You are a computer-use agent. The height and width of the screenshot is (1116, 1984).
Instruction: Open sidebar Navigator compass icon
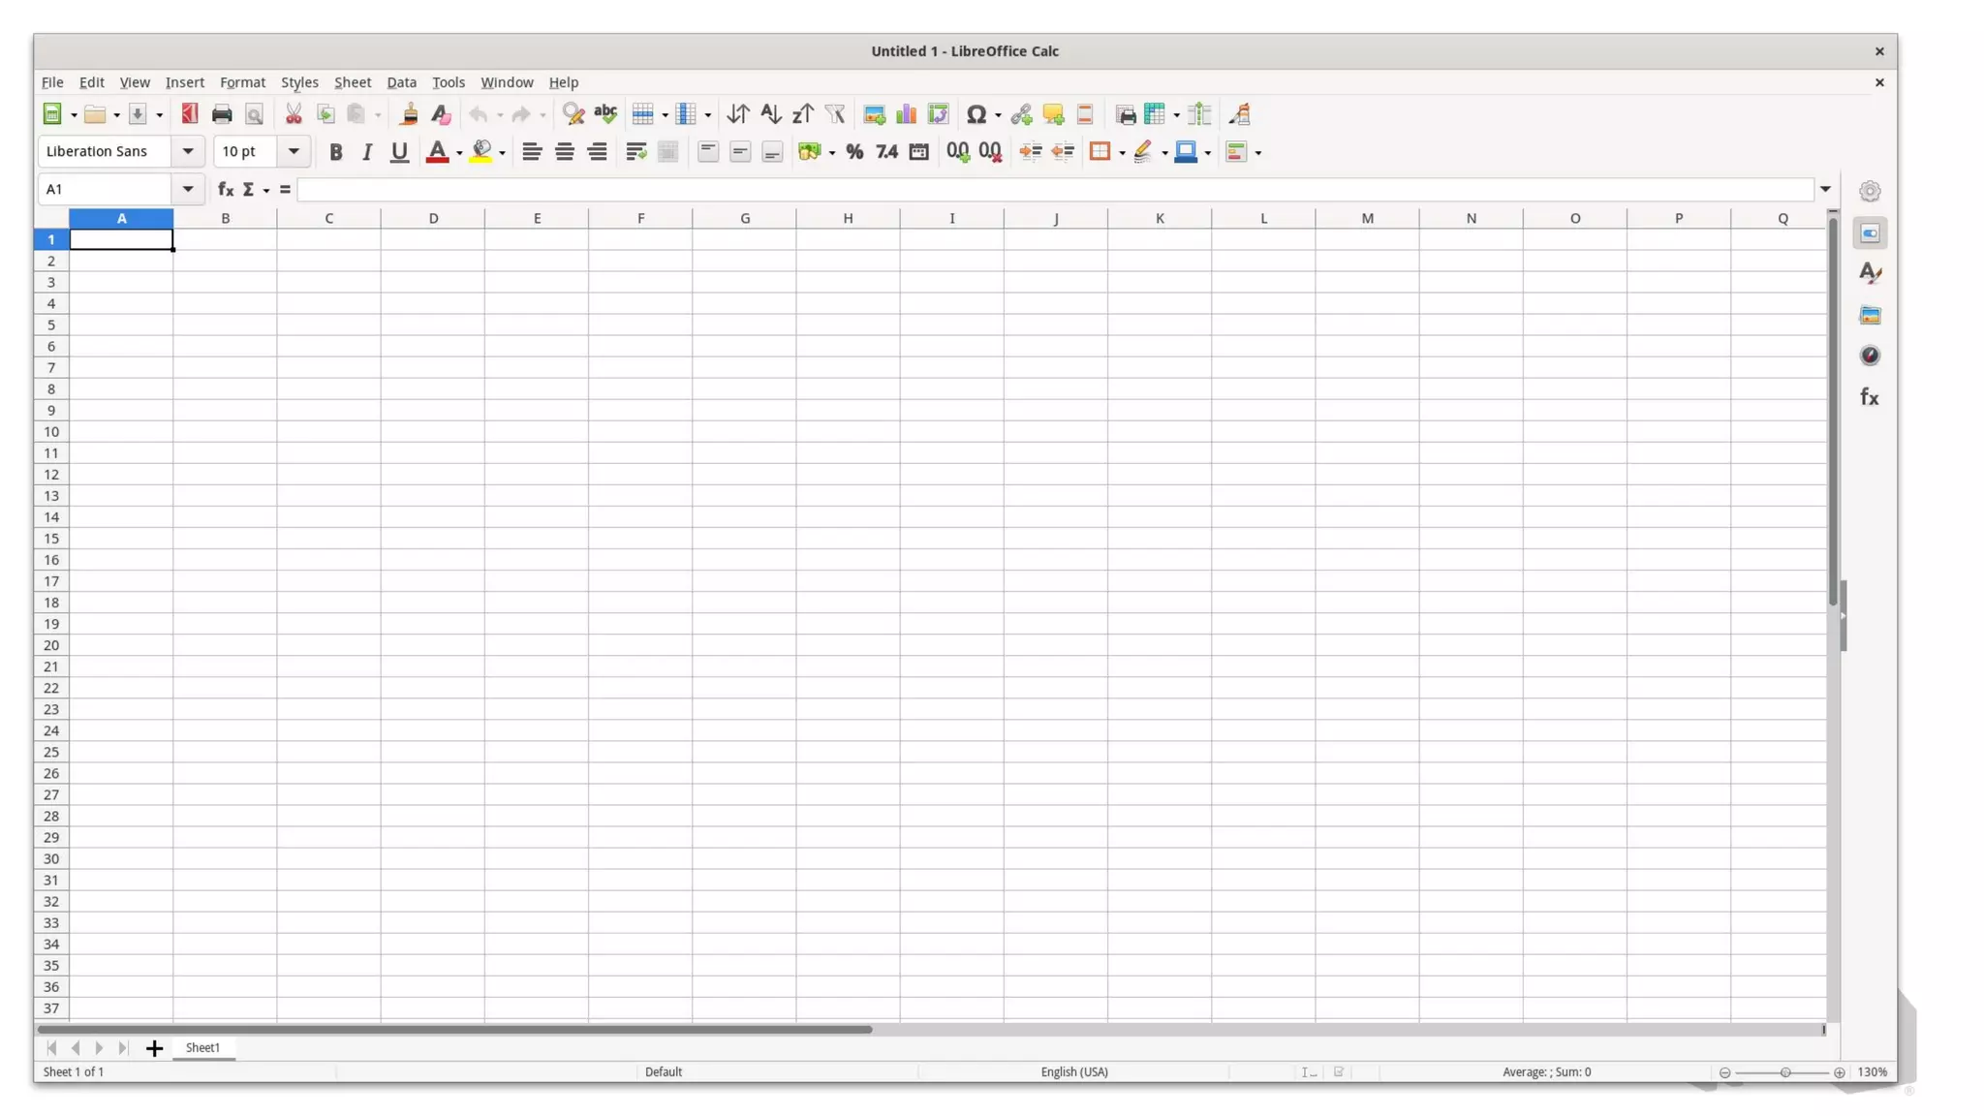coord(1870,356)
